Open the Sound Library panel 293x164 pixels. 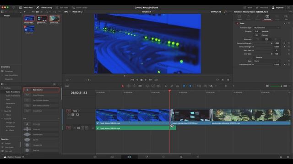(80, 8)
